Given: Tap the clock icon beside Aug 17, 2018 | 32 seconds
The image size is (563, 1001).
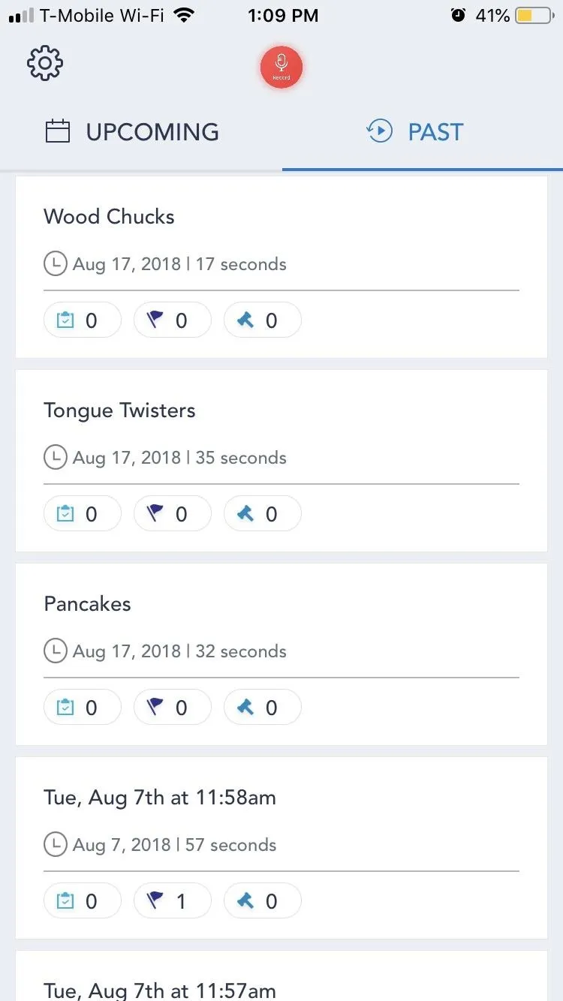Looking at the screenshot, I should tap(56, 651).
